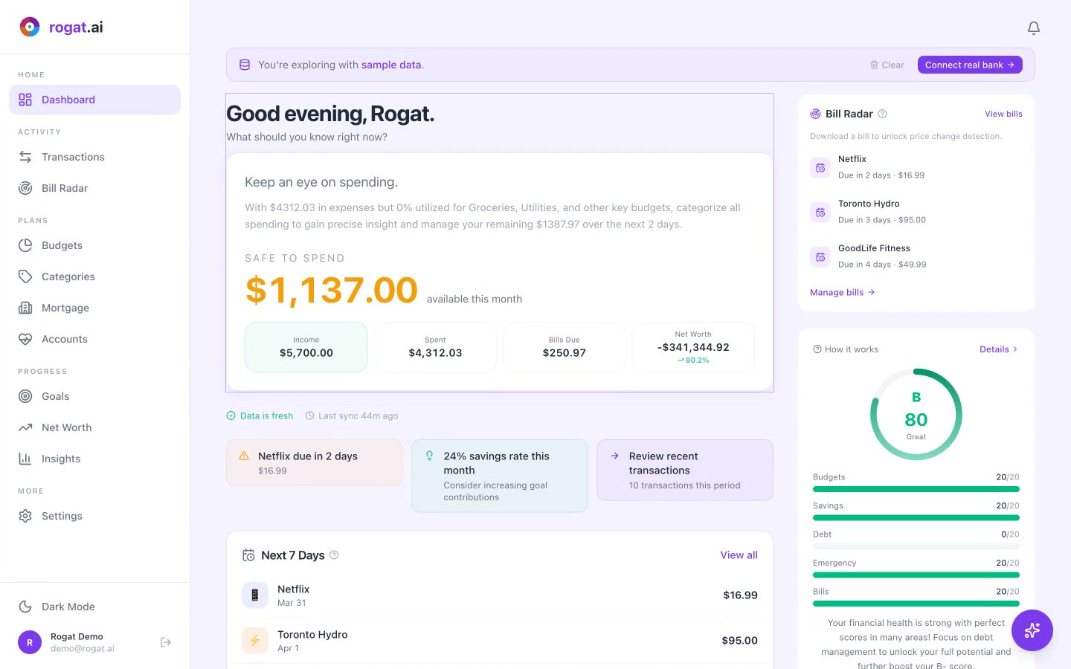The height and width of the screenshot is (669, 1071).
Task: Click the Net Worth trend icon
Action: (25, 427)
